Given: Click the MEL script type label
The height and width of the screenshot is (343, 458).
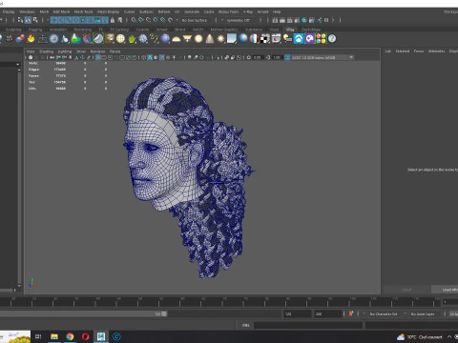Looking at the screenshot, I should (246, 325).
